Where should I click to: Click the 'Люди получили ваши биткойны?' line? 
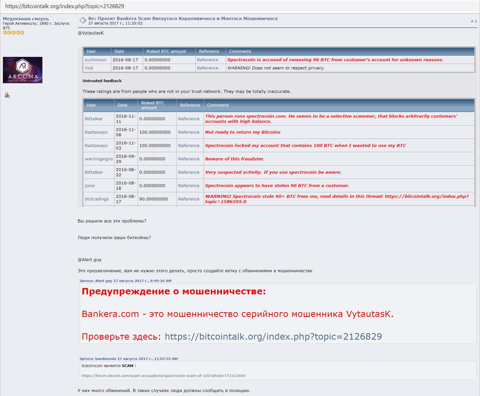pos(114,238)
